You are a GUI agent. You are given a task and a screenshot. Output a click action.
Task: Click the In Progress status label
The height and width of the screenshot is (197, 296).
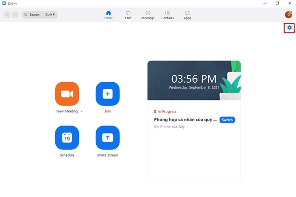pyautogui.click(x=167, y=112)
